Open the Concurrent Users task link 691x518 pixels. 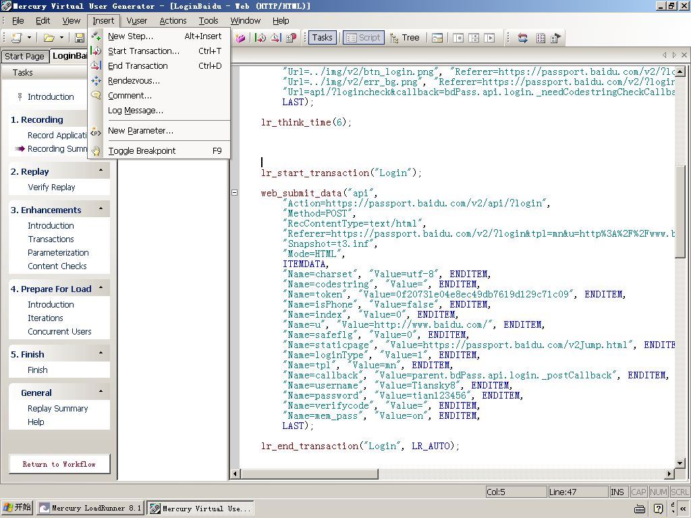pyautogui.click(x=59, y=332)
